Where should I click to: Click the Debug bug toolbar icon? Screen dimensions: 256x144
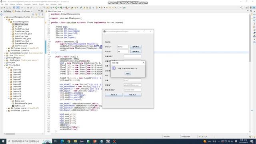(52, 8)
